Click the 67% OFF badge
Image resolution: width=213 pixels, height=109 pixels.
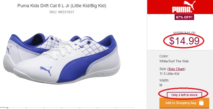click(x=184, y=17)
